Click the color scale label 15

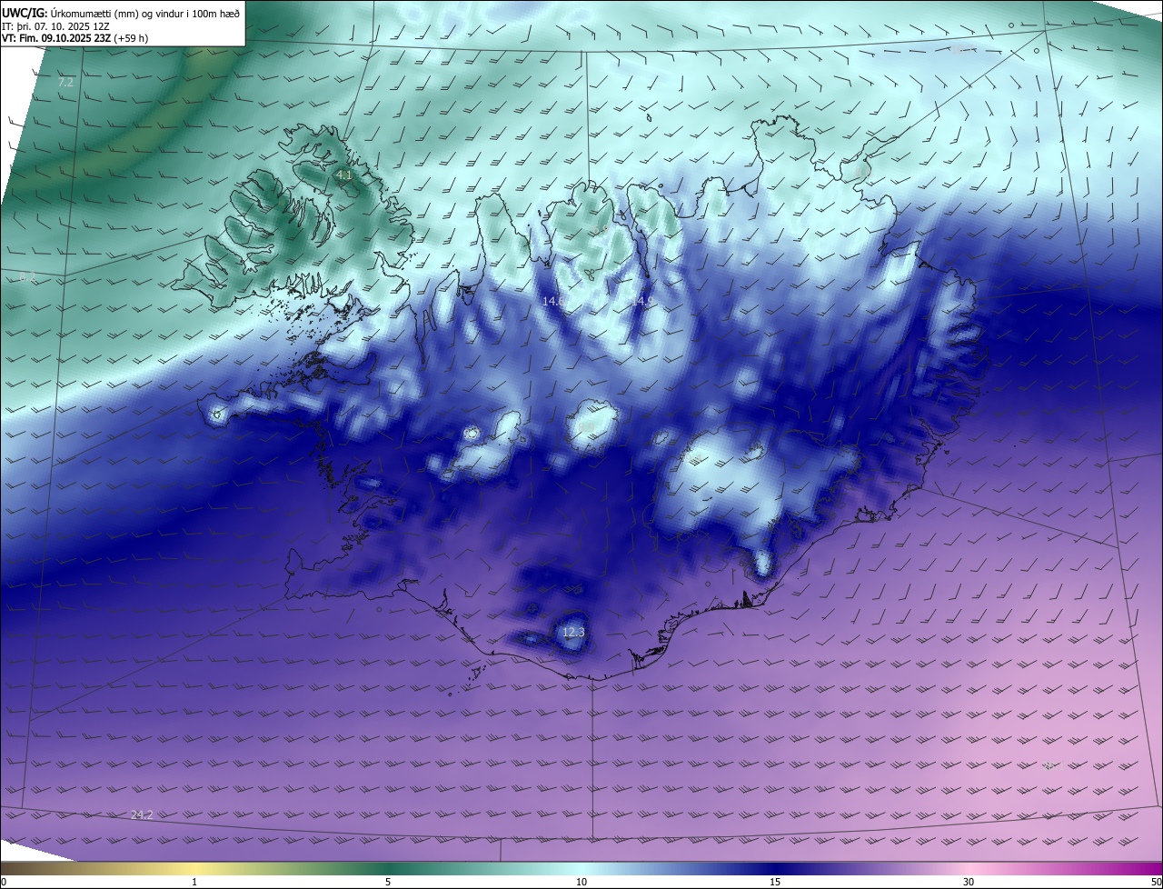[x=775, y=882]
